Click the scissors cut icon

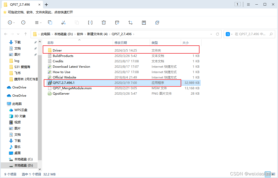pyautogui.click(x=64, y=22)
